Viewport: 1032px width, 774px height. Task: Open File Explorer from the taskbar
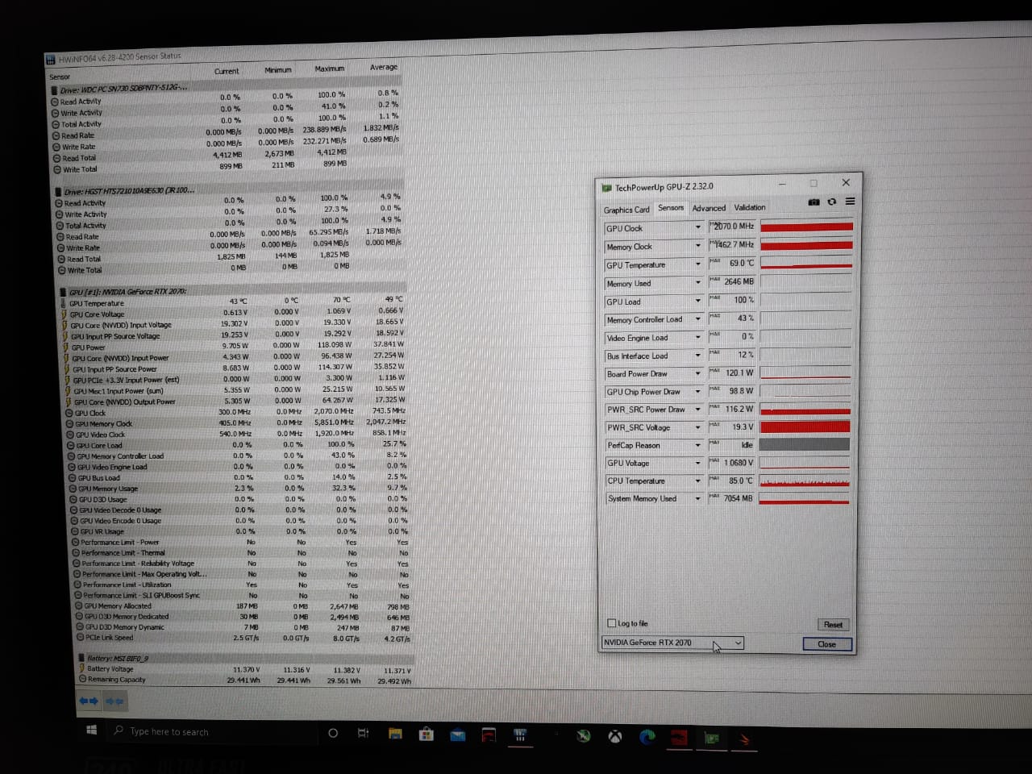coord(395,734)
